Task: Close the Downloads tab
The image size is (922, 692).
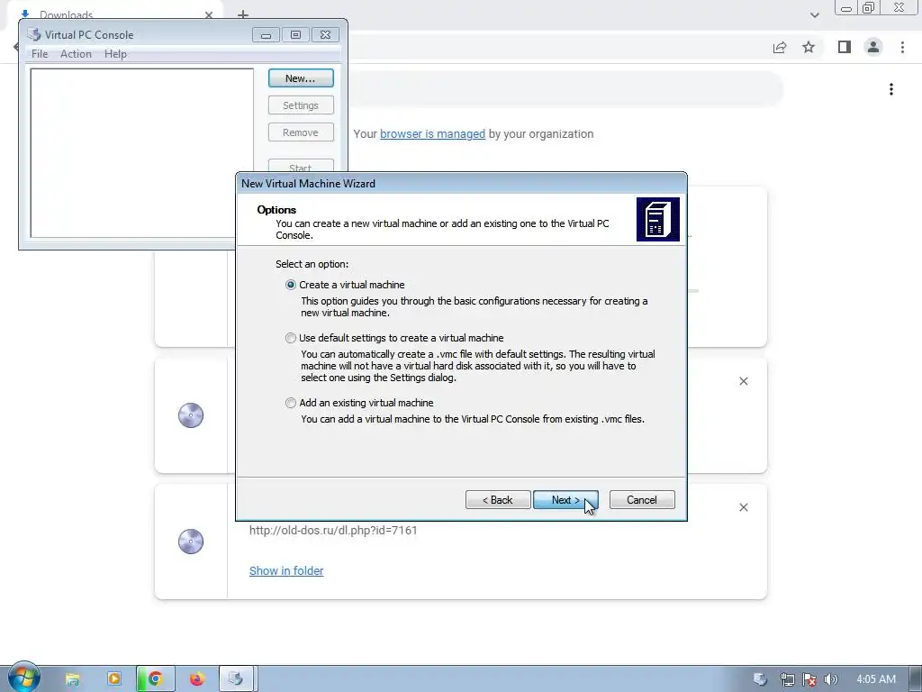Action: pyautogui.click(x=209, y=14)
